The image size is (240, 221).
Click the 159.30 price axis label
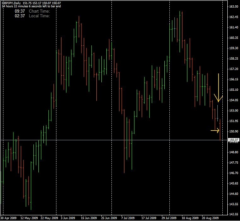click(234, 48)
